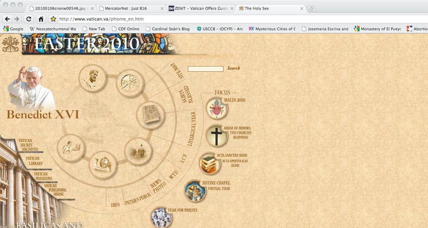Viewport: 428px width, 228px height.
Task: Open the Benedict XVI link
Action: click(x=43, y=115)
